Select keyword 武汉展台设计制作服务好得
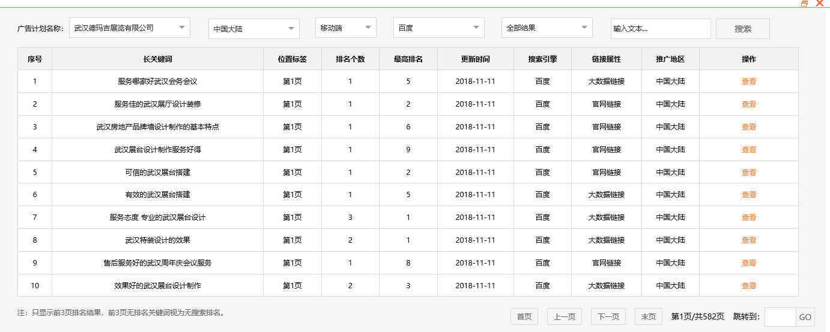Image resolution: width=830 pixels, height=332 pixels. 157,150
